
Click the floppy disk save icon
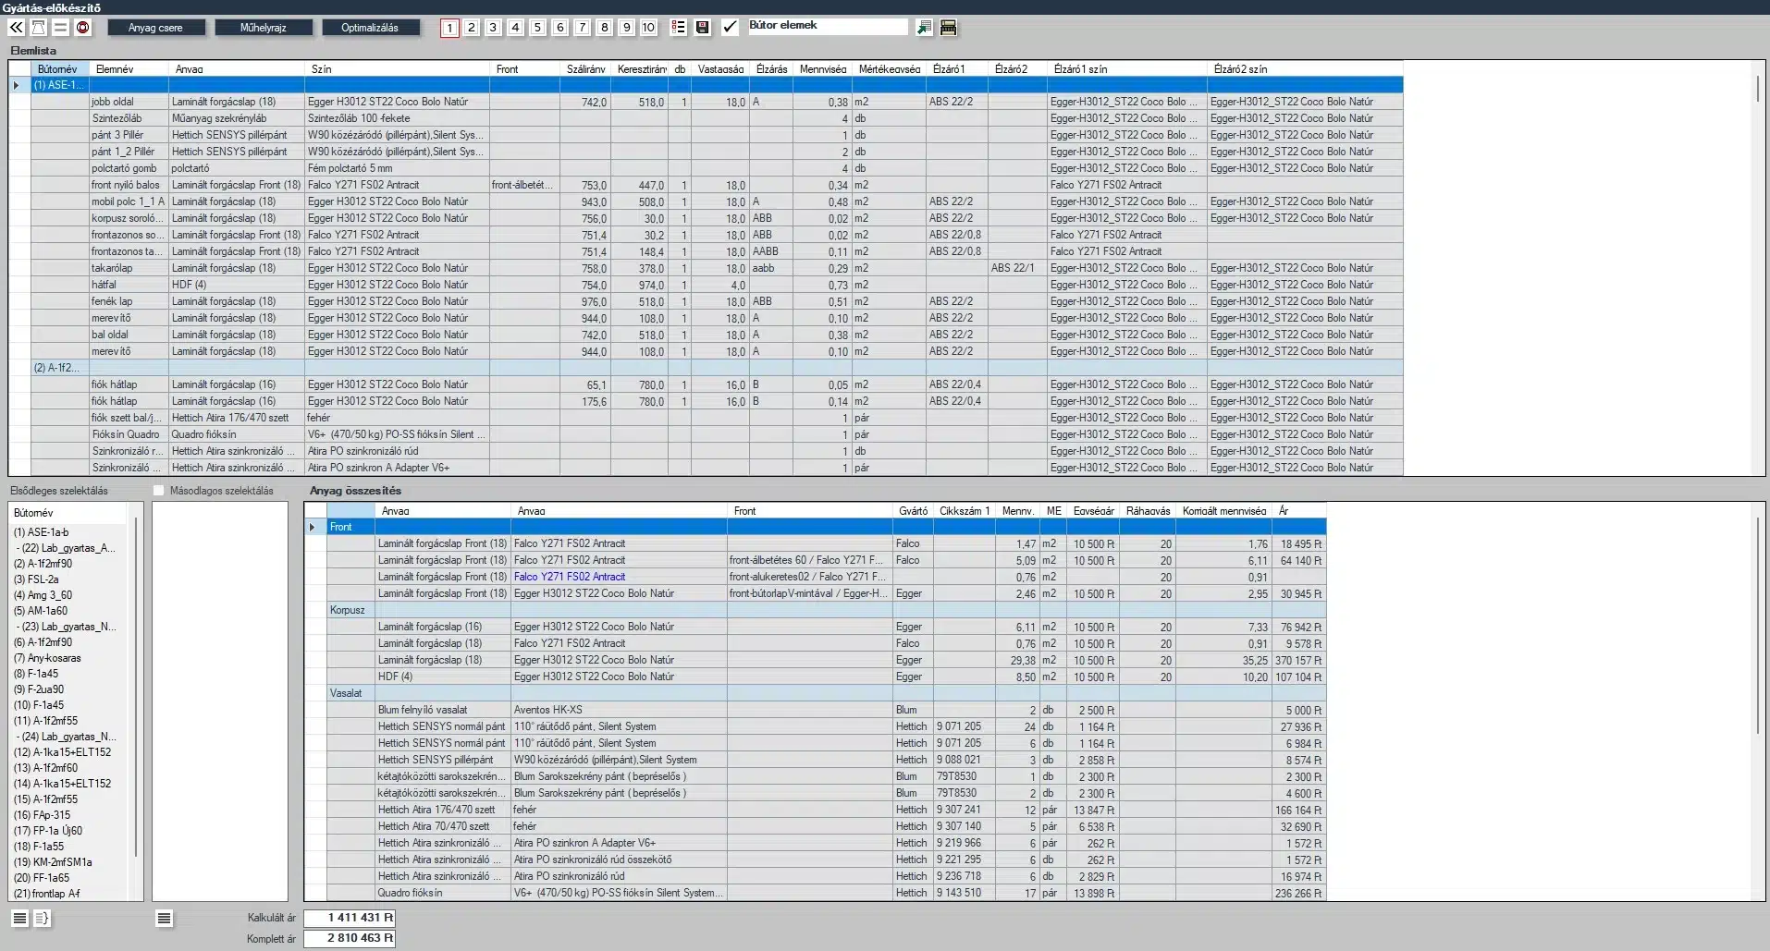703,28
